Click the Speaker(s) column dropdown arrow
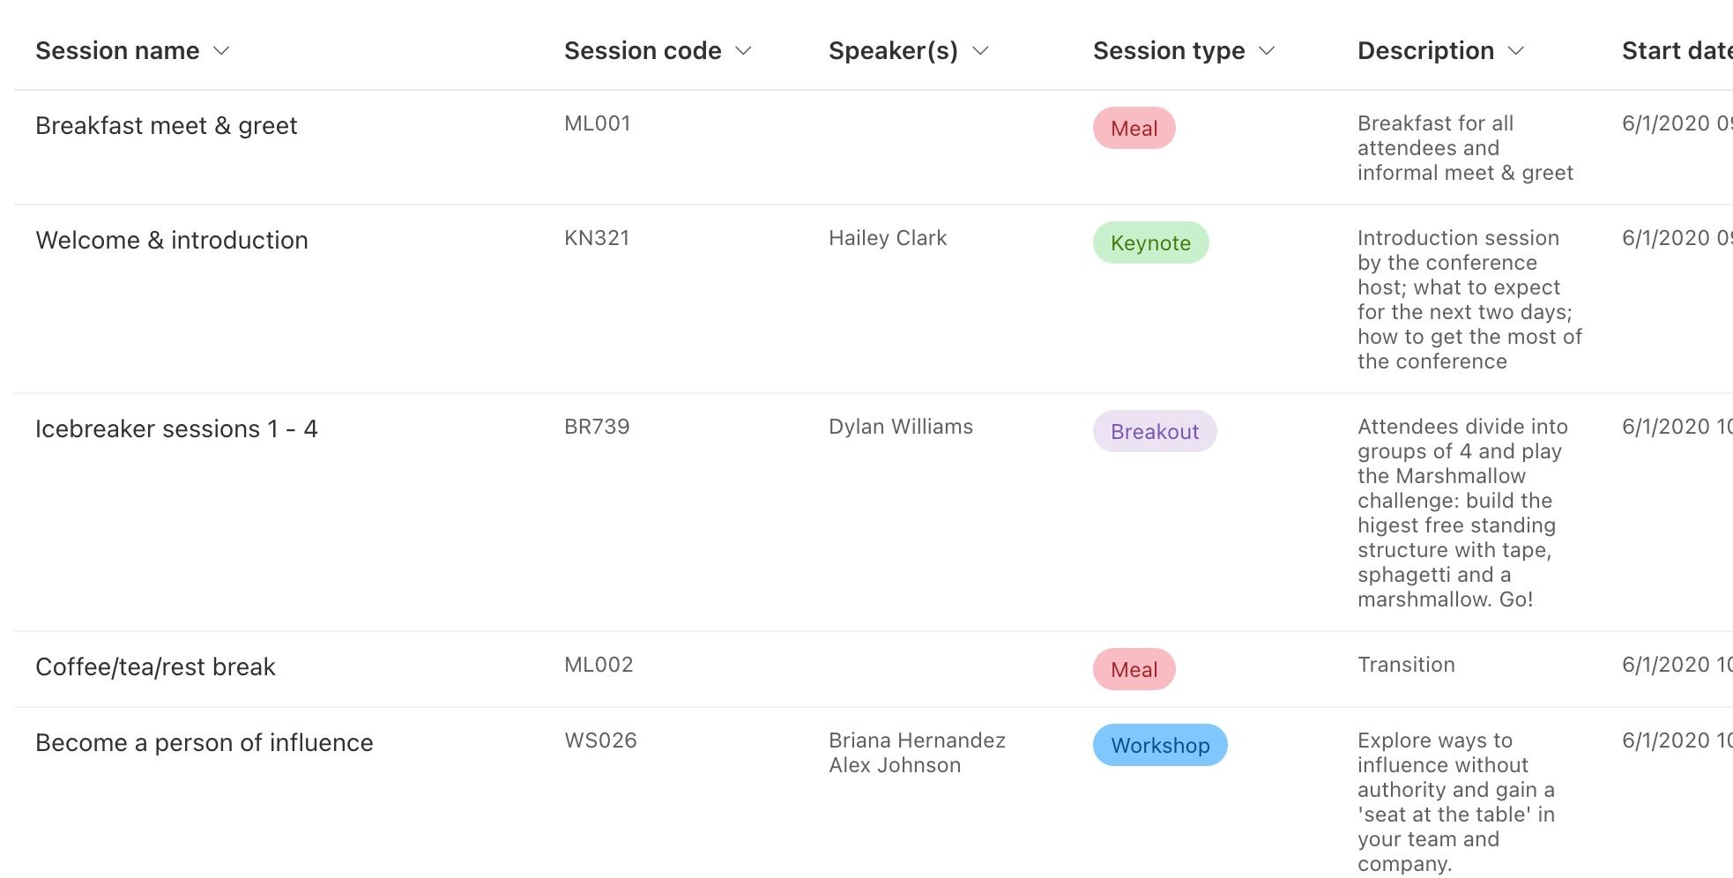The width and height of the screenshot is (1733, 878). click(980, 51)
